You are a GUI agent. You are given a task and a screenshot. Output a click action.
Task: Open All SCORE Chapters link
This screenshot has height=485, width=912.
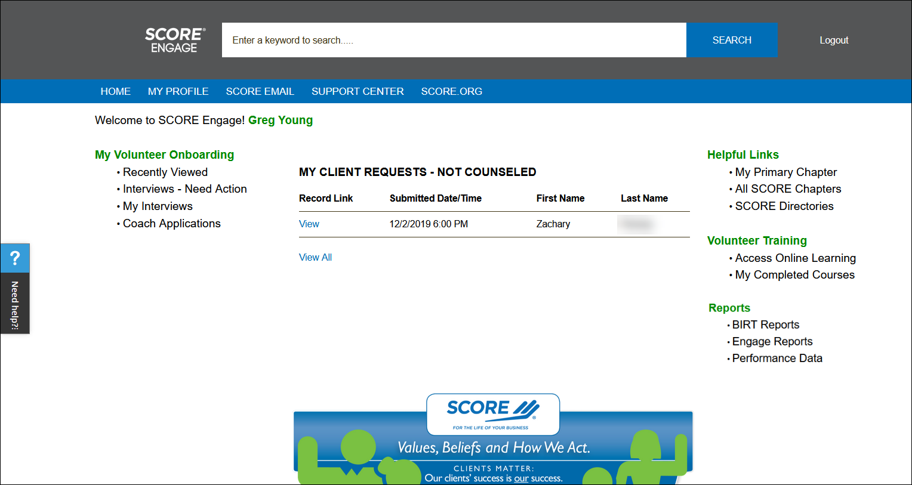(788, 189)
